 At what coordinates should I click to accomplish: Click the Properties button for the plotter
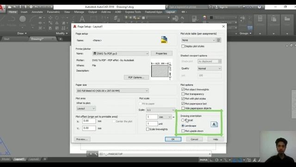point(161,54)
